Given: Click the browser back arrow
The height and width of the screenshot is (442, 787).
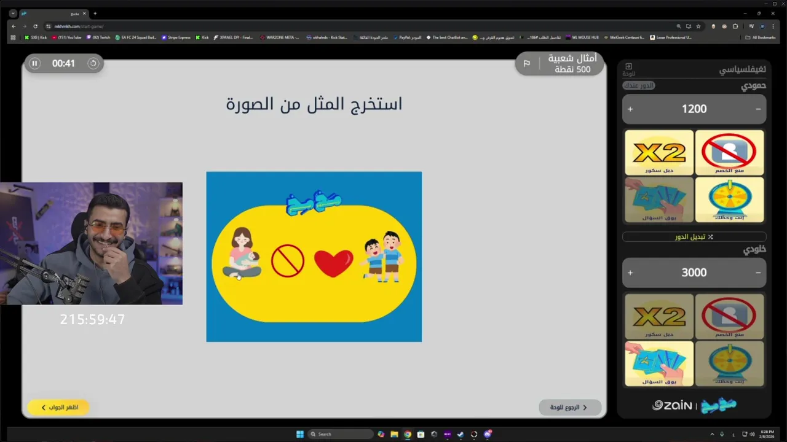Looking at the screenshot, I should (x=14, y=26).
